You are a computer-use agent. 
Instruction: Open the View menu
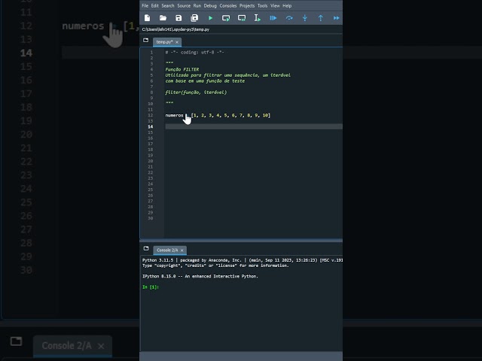point(275,5)
